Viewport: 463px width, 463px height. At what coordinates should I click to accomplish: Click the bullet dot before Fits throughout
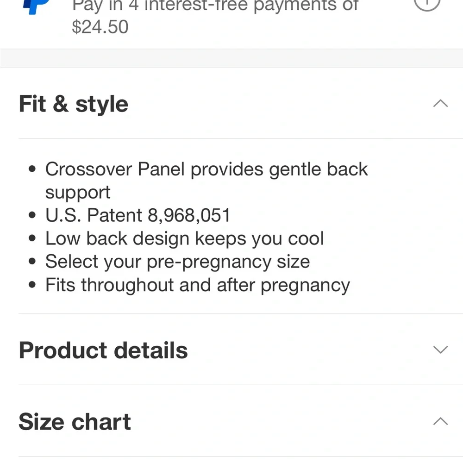click(32, 285)
